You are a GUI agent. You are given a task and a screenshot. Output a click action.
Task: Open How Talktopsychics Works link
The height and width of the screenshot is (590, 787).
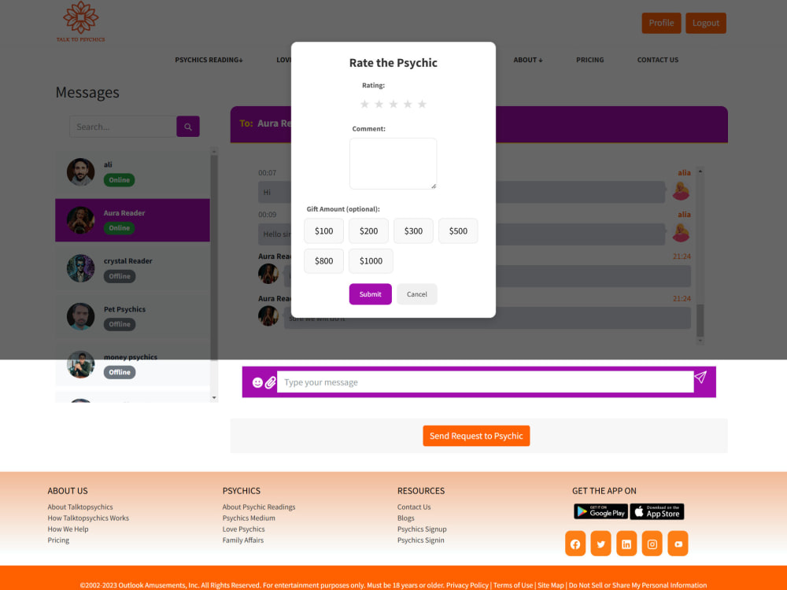point(88,518)
